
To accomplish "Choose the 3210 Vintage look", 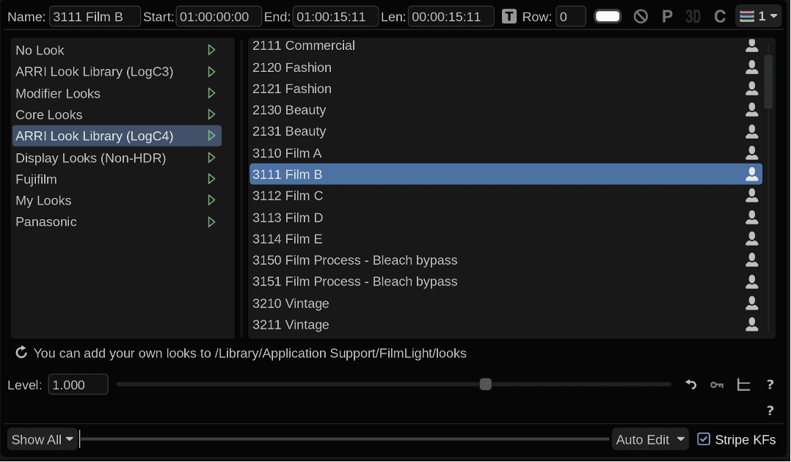I will pos(506,303).
